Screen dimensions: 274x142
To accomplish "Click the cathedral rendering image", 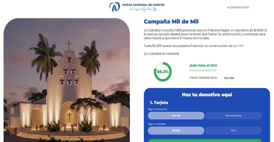I will (x=67, y=80).
